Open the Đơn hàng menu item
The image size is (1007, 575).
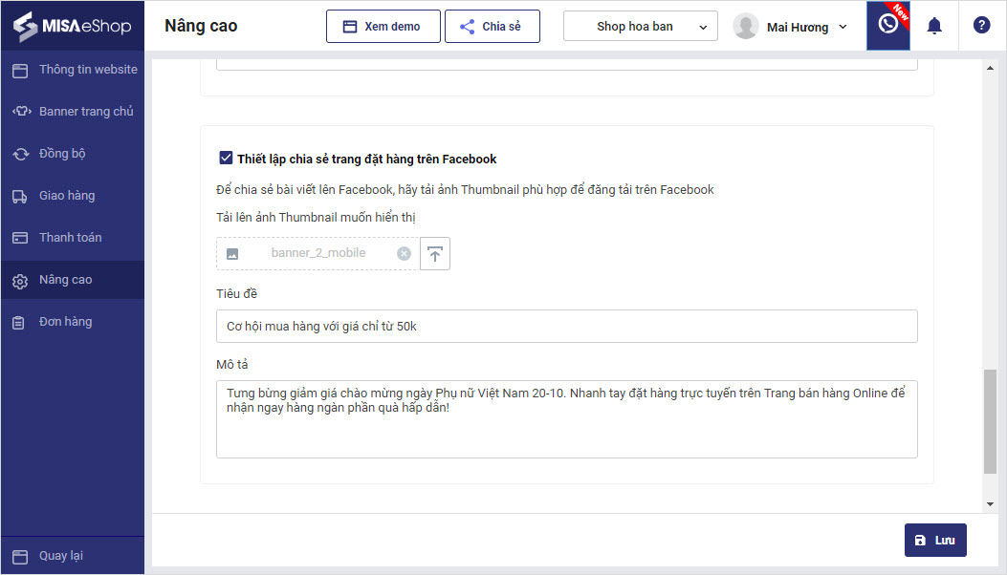[73, 322]
